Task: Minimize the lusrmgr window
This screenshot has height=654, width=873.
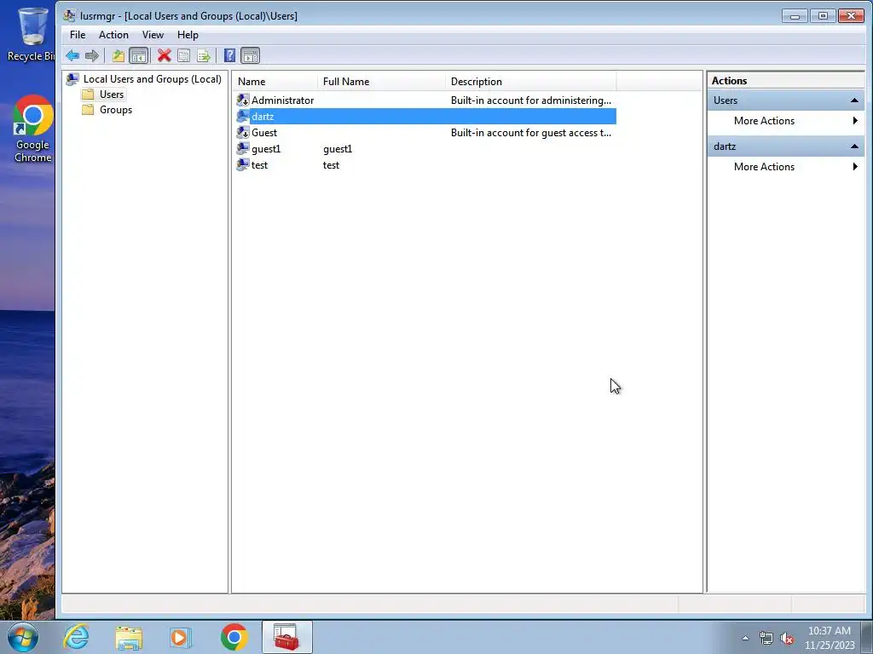Action: (x=795, y=15)
